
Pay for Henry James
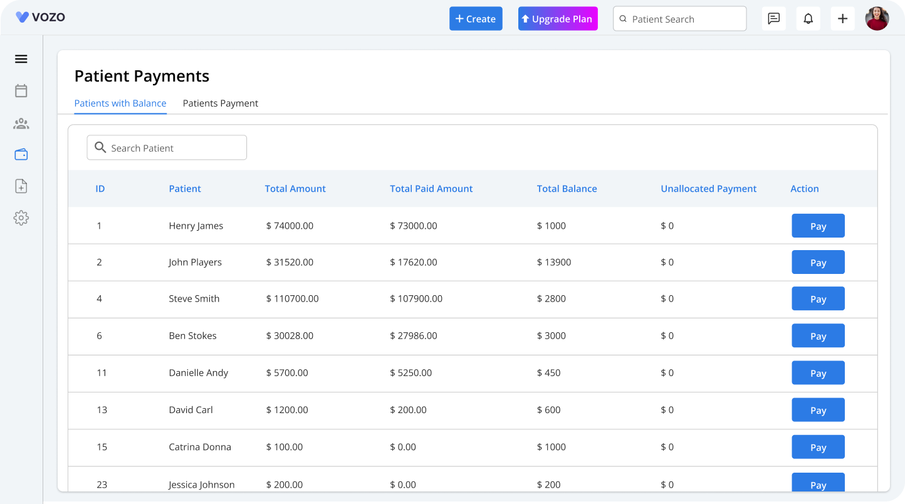point(818,226)
